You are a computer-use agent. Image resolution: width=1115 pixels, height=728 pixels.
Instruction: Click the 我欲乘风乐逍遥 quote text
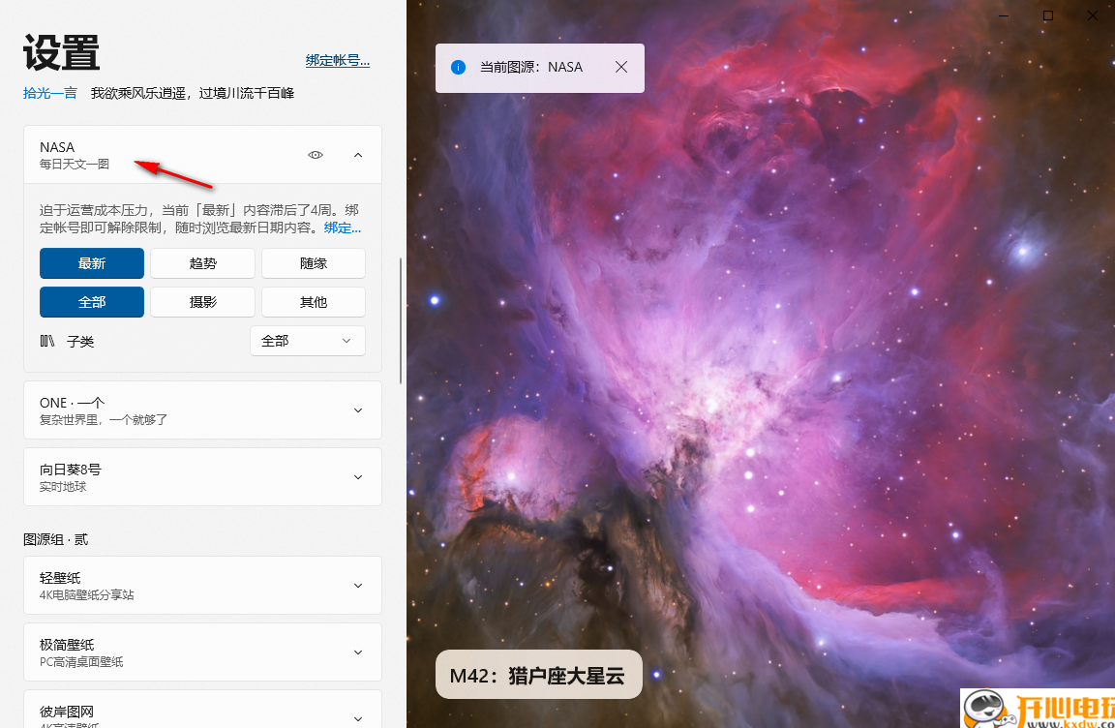[x=192, y=93]
